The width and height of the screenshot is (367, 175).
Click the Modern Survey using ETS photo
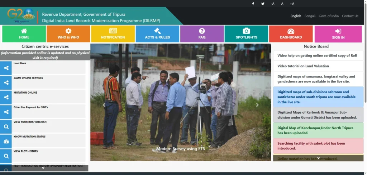(x=181, y=102)
